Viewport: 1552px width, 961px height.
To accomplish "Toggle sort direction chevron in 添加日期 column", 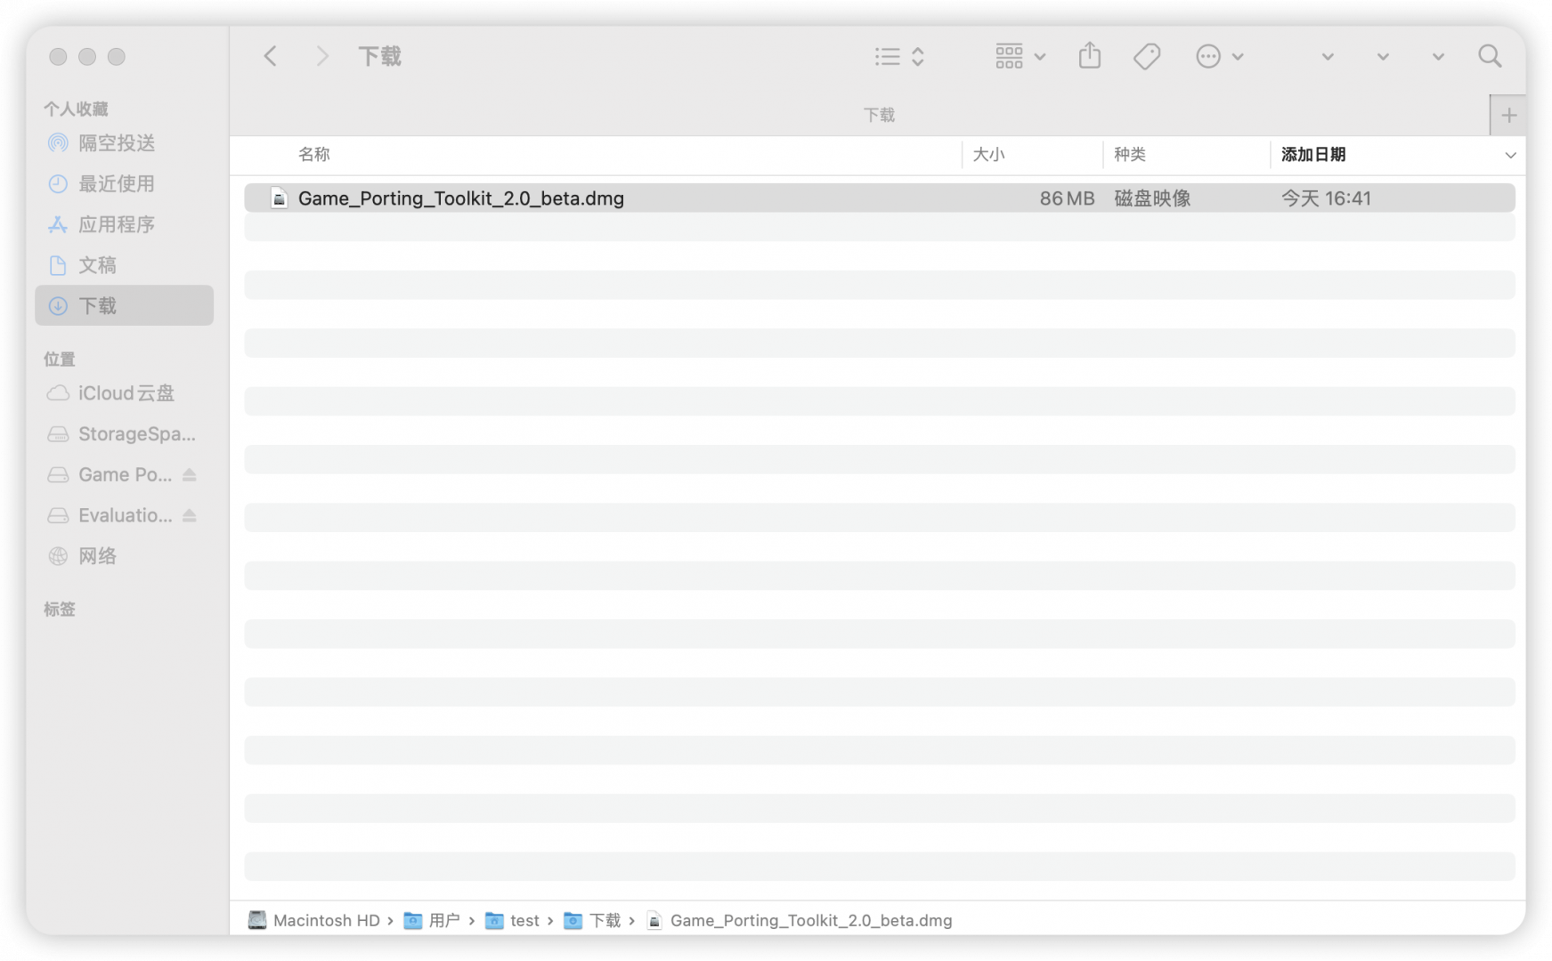I will [1510, 155].
